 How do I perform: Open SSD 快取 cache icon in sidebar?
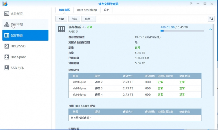pos(7,68)
